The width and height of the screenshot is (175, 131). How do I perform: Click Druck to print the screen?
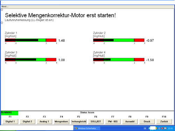click(x=147, y=122)
